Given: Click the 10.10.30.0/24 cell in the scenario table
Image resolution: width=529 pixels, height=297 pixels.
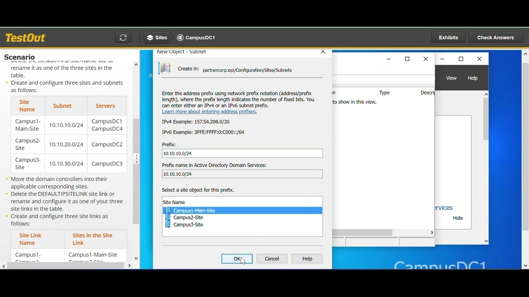Looking at the screenshot, I should pyautogui.click(x=66, y=164).
